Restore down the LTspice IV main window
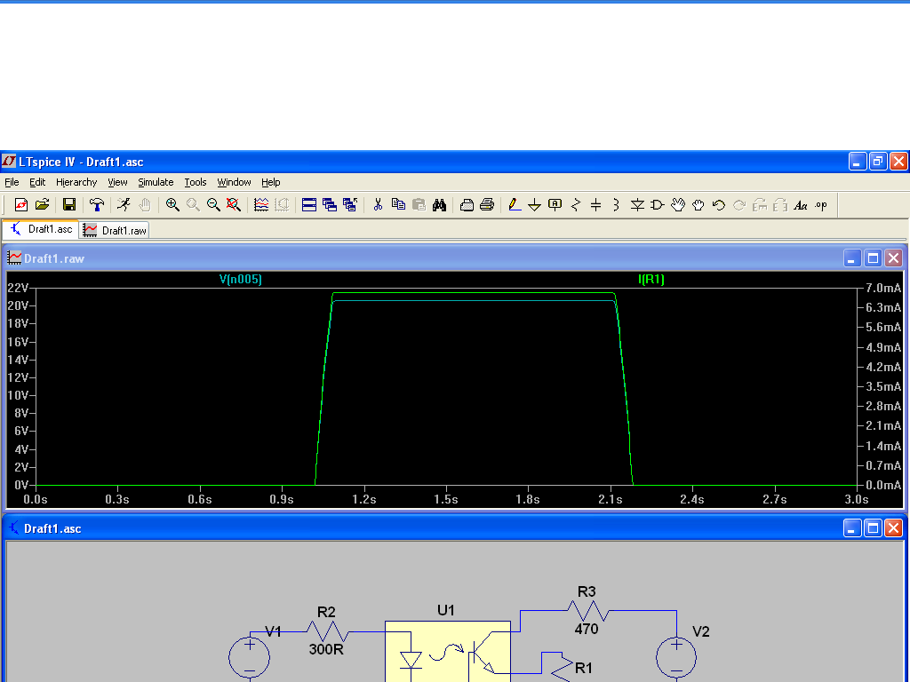The image size is (910, 682). tap(878, 162)
